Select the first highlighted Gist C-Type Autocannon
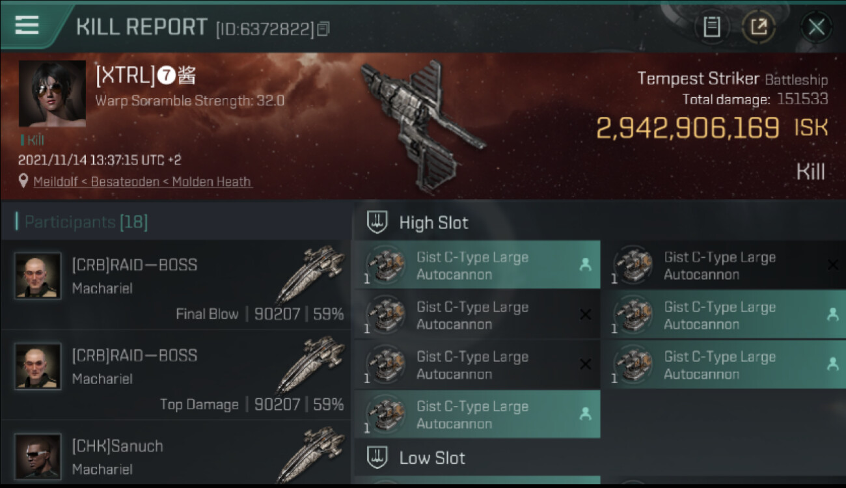 (x=476, y=265)
